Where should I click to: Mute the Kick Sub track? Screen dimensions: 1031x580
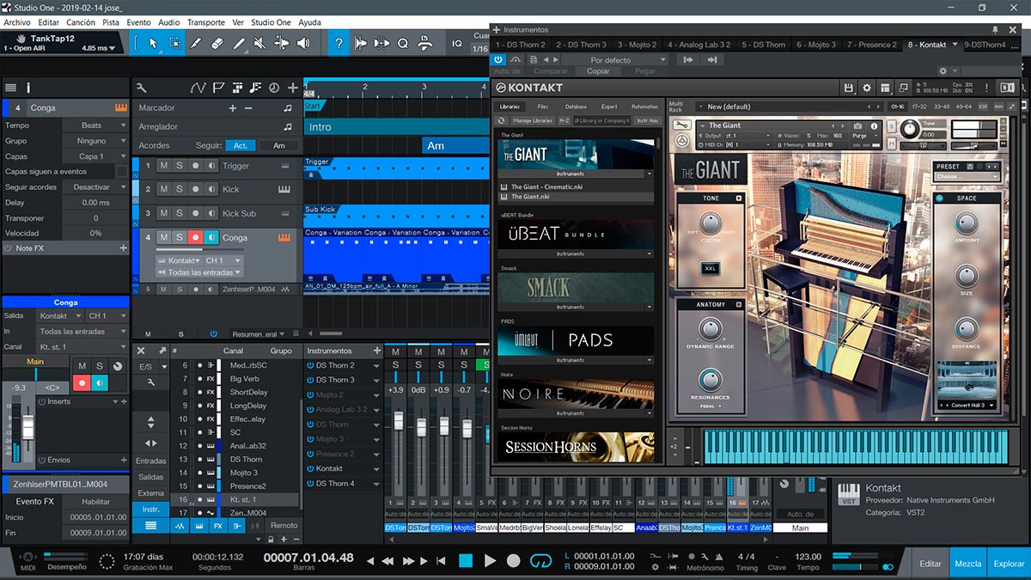[x=163, y=213]
